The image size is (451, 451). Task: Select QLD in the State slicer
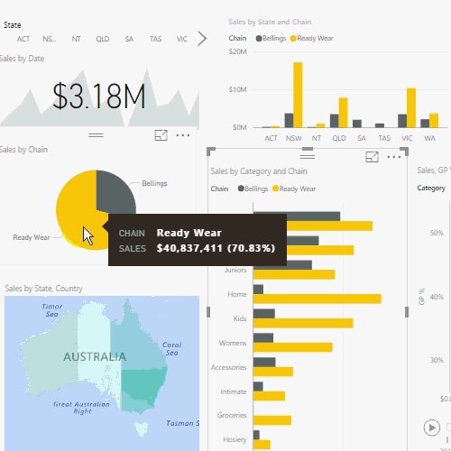tap(103, 39)
